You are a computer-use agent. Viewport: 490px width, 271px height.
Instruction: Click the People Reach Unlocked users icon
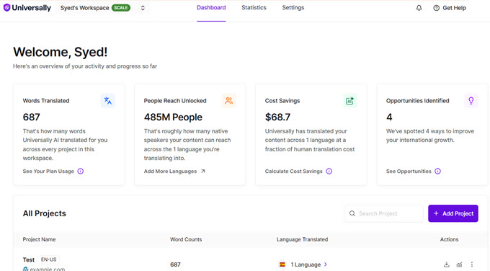(229, 101)
